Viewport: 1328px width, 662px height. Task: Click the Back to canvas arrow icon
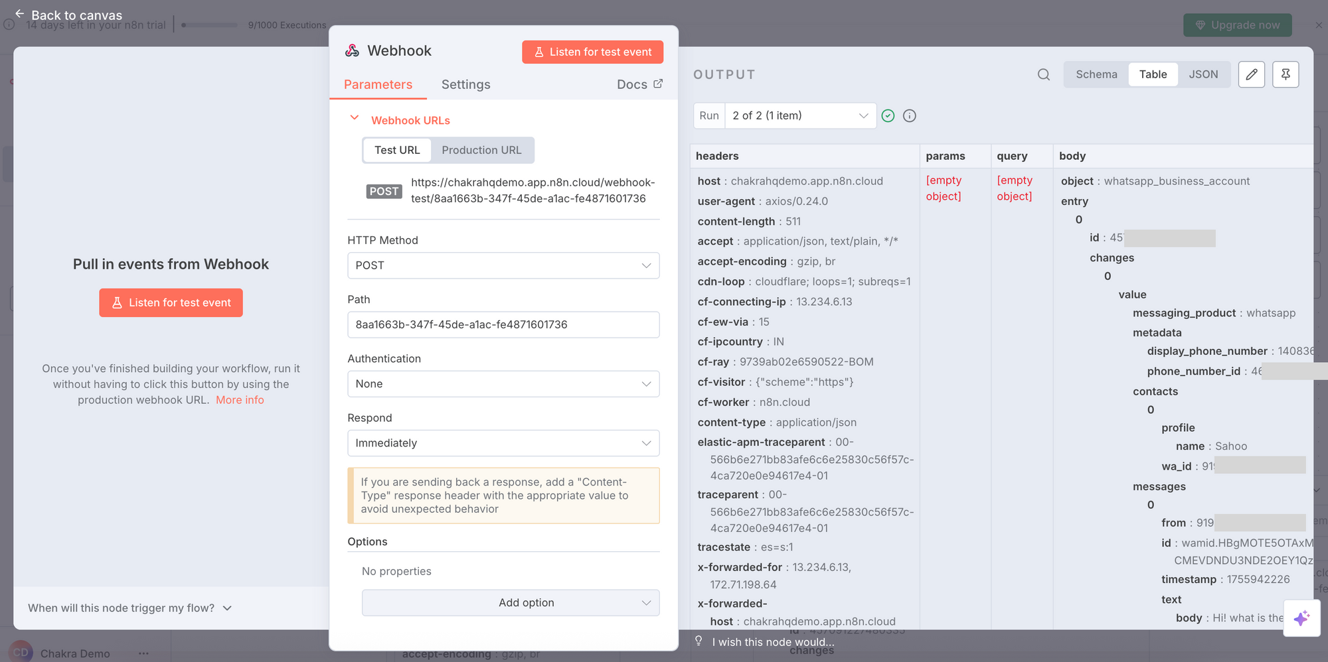click(x=19, y=14)
